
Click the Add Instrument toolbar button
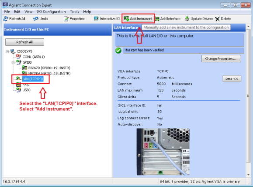click(x=138, y=19)
